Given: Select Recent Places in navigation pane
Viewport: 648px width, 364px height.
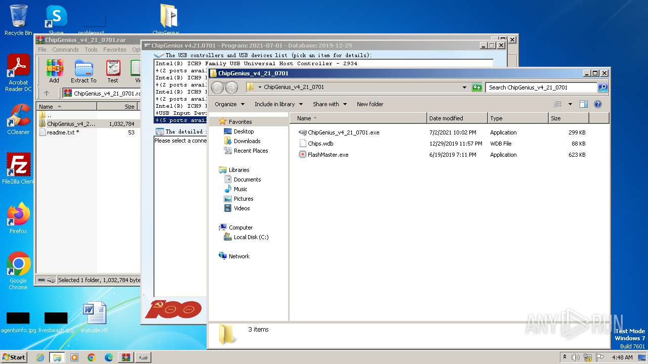Looking at the screenshot, I should click(x=246, y=151).
